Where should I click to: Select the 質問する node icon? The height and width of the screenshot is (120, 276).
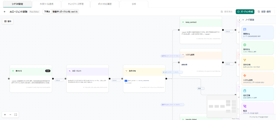245,29
